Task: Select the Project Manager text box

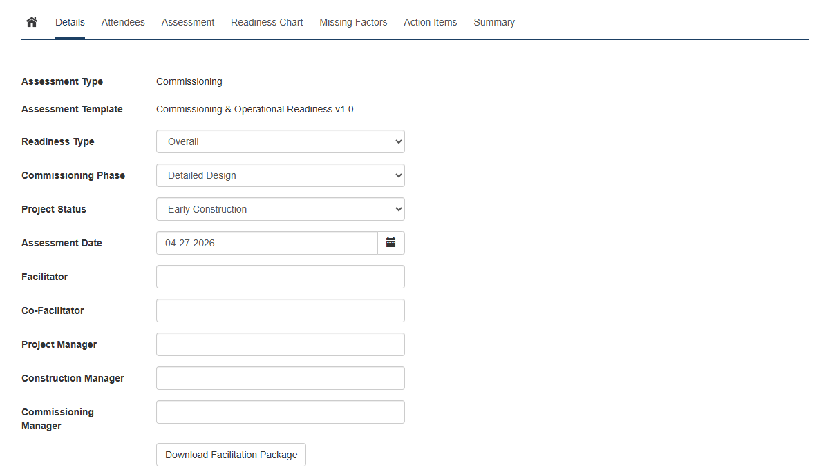Action: [280, 344]
